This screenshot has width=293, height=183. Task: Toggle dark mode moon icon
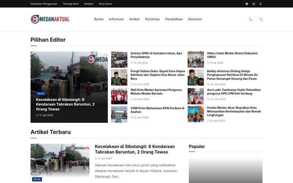click(x=251, y=19)
